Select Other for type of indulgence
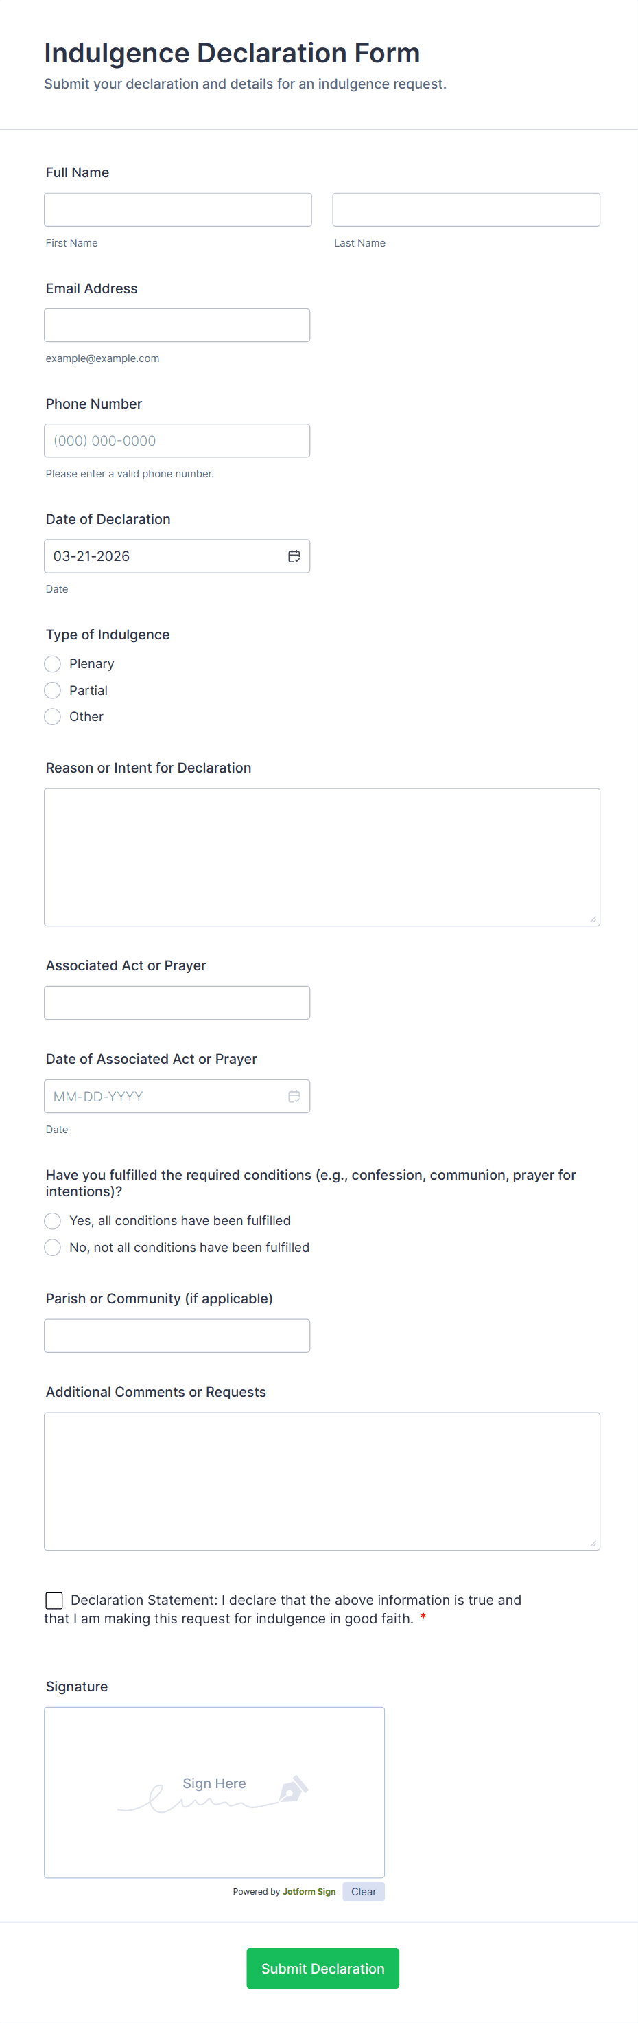 tap(51, 716)
